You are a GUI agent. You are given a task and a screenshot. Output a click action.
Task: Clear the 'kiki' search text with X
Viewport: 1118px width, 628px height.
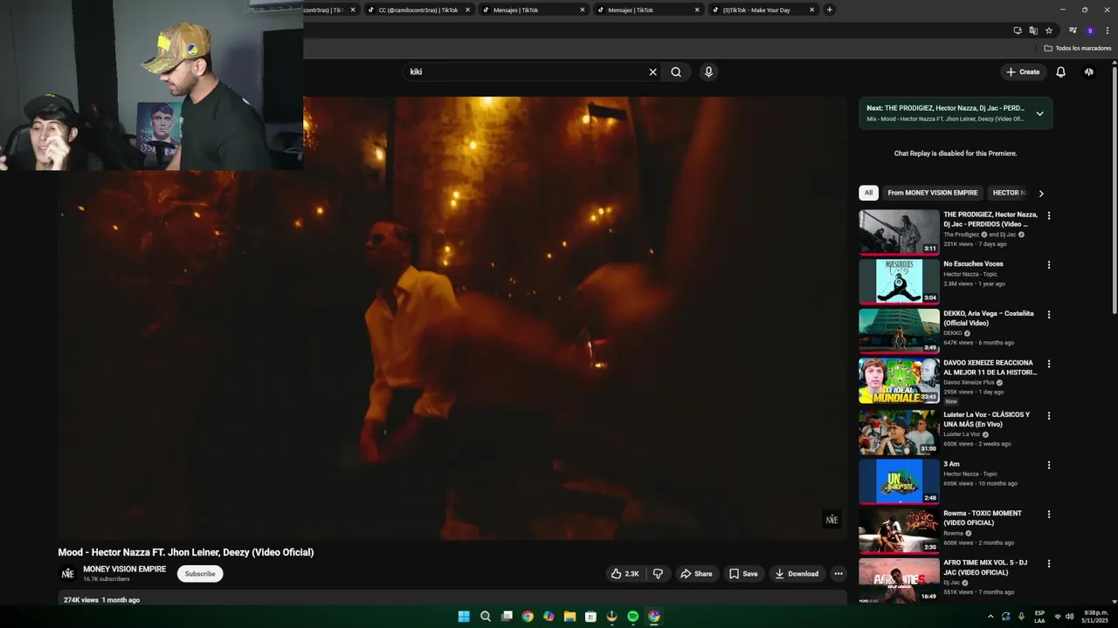pos(652,72)
